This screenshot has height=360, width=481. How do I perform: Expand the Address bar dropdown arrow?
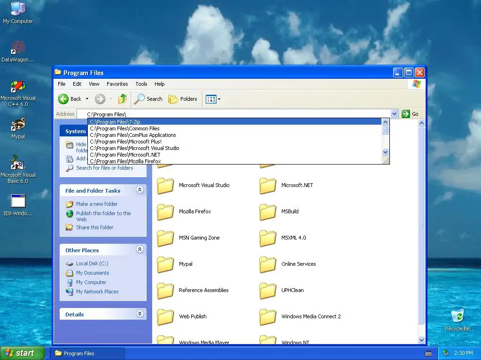click(395, 114)
